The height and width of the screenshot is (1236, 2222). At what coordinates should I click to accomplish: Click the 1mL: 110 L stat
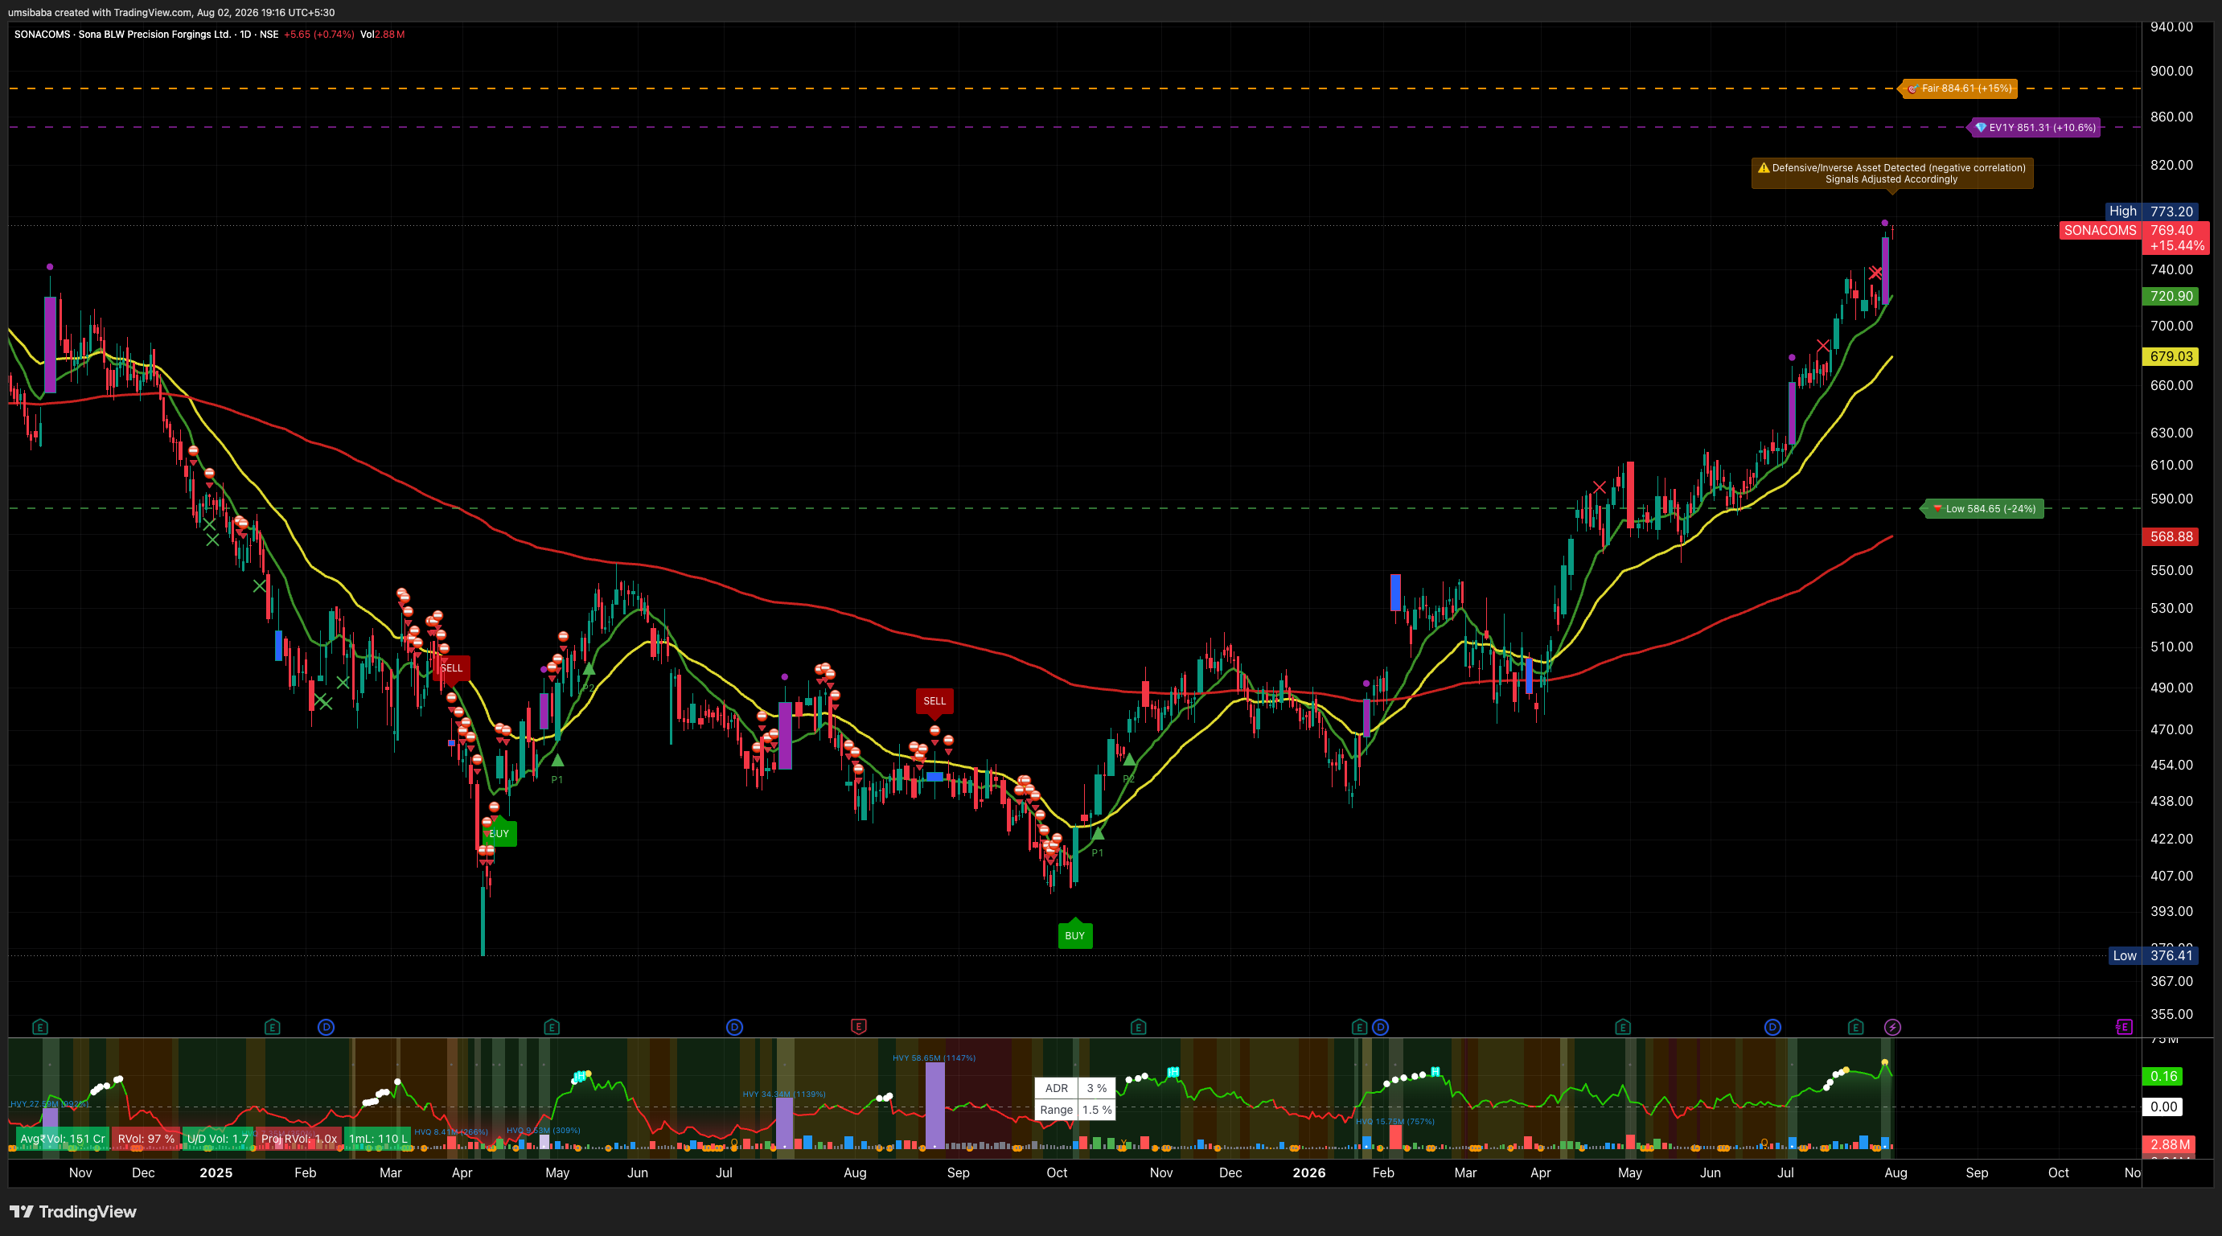tap(378, 1139)
